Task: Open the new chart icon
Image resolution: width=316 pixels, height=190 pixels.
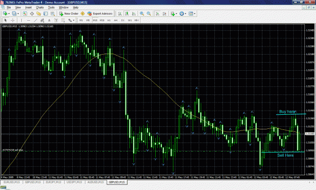Action: (x=5, y=14)
